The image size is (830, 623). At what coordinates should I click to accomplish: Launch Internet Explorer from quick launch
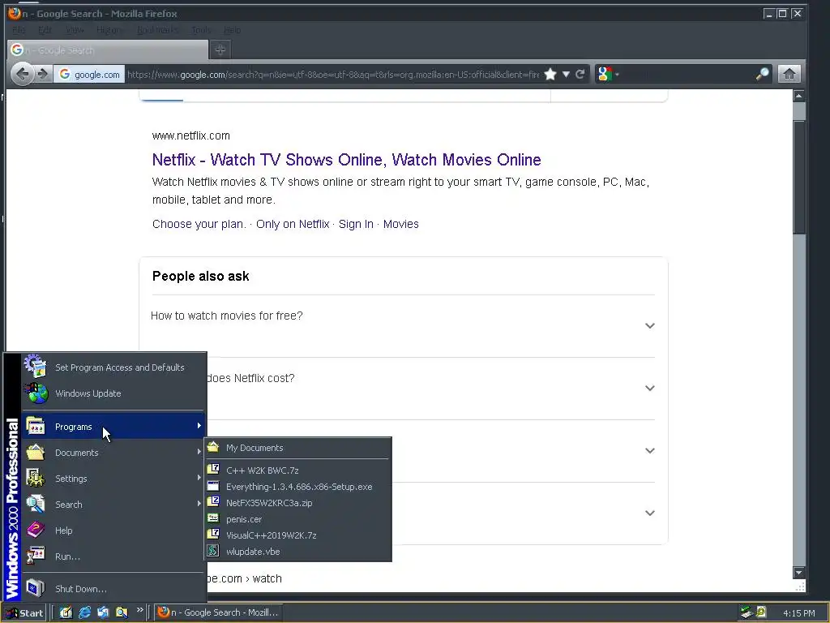pyautogui.click(x=84, y=612)
